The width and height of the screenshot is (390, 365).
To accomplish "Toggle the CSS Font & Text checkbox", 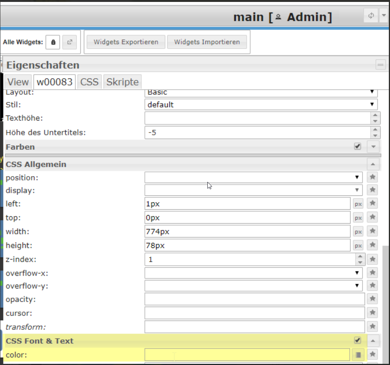I will 358,340.
